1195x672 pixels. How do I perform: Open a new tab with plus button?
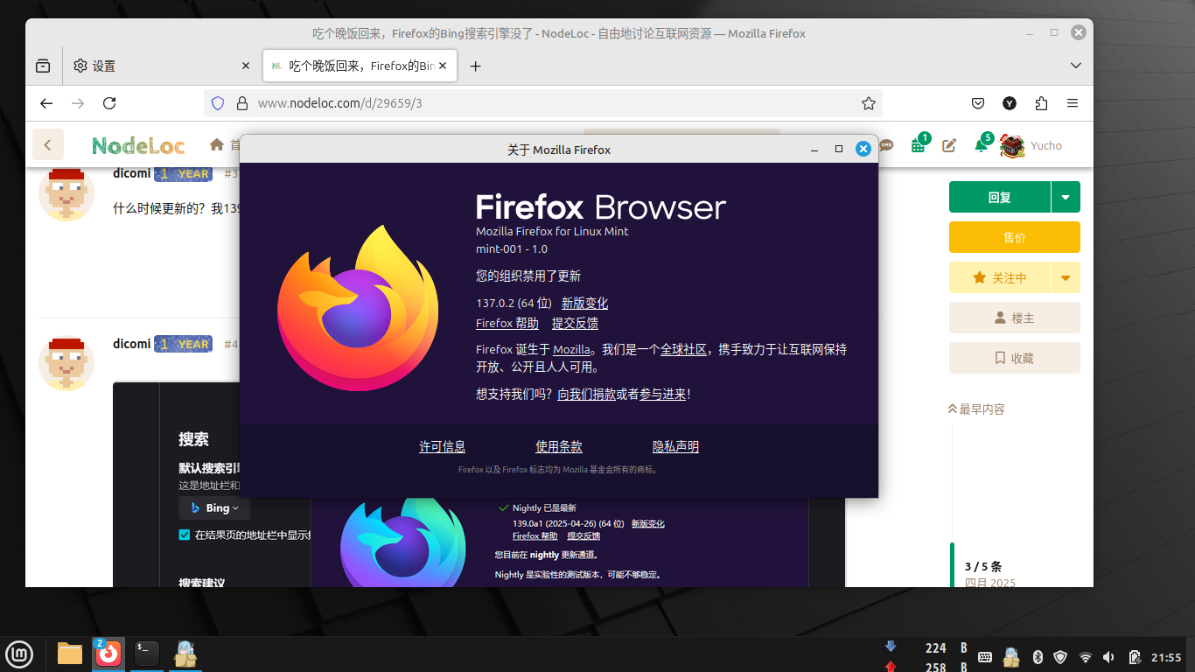pyautogui.click(x=476, y=66)
